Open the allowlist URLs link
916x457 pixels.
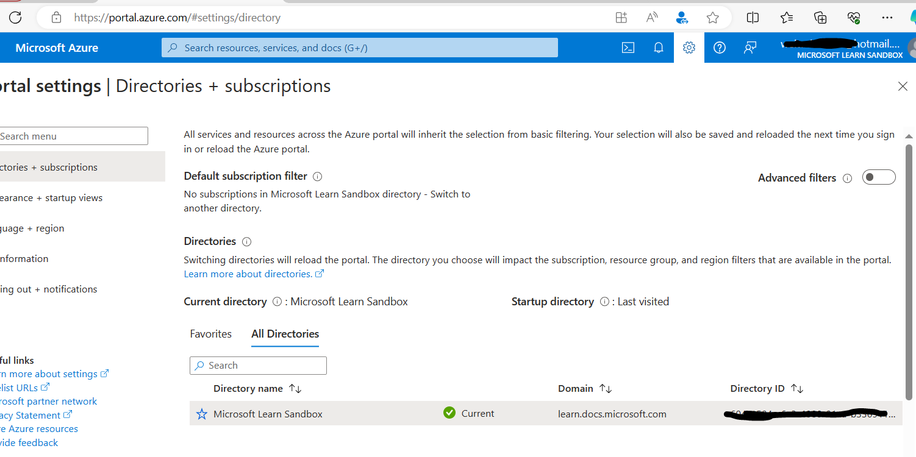pos(25,388)
